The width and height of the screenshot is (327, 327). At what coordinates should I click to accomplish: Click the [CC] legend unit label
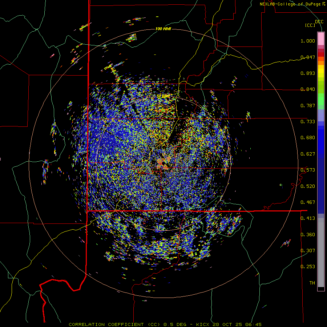tap(310, 25)
